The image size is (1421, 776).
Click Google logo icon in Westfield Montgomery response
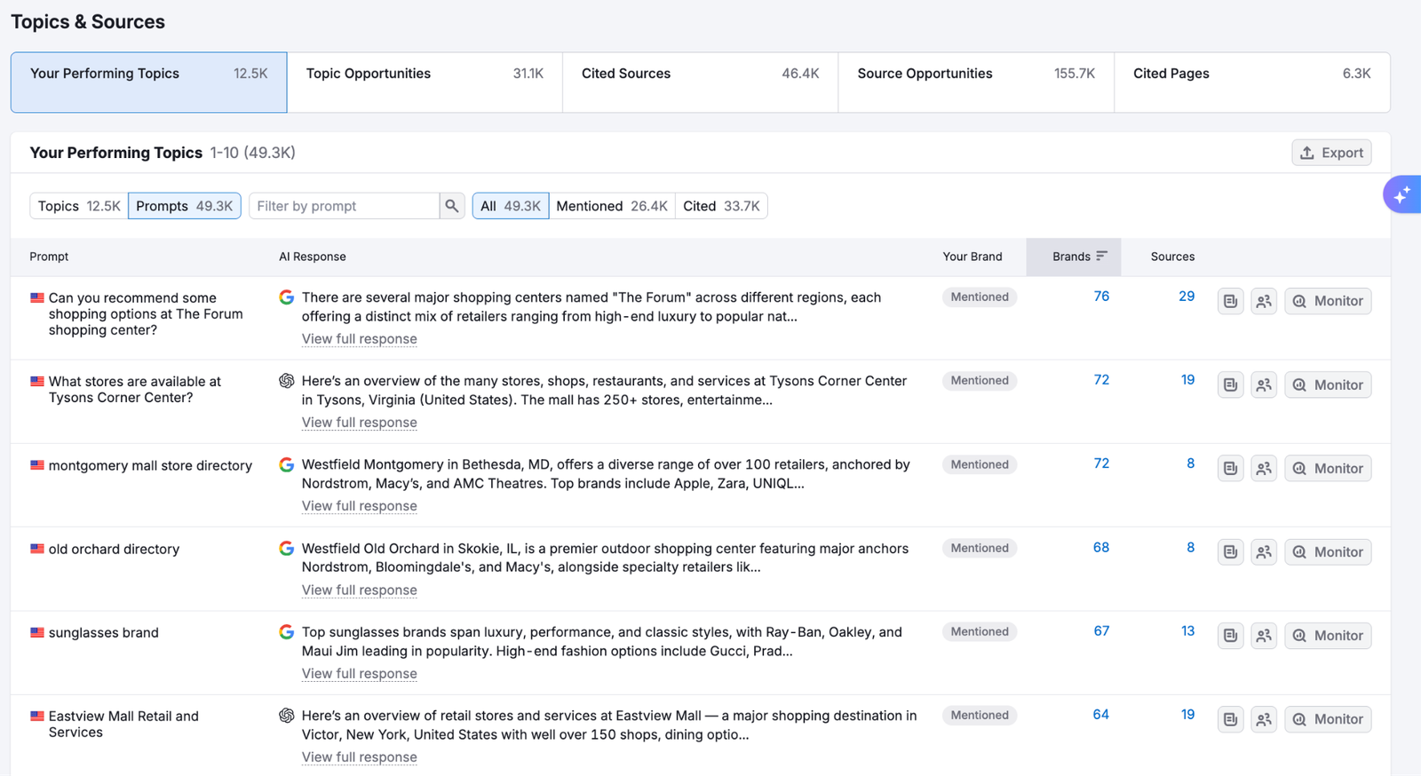[x=286, y=464]
